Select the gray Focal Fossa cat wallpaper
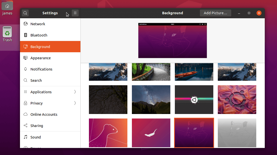This screenshot has height=155, width=277. pyautogui.click(x=237, y=133)
